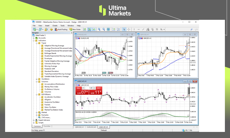Select Ichimoku Kinko Hyo indicator
This screenshot has width=230, height=138.
coord(52,64)
